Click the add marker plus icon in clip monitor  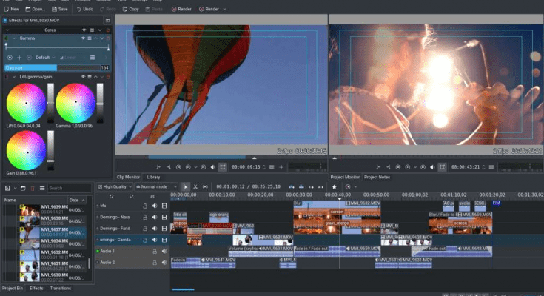click(281, 167)
